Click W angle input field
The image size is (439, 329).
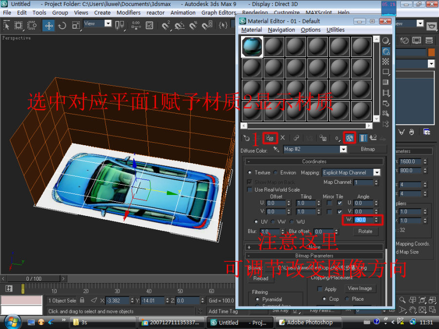tap(363, 220)
